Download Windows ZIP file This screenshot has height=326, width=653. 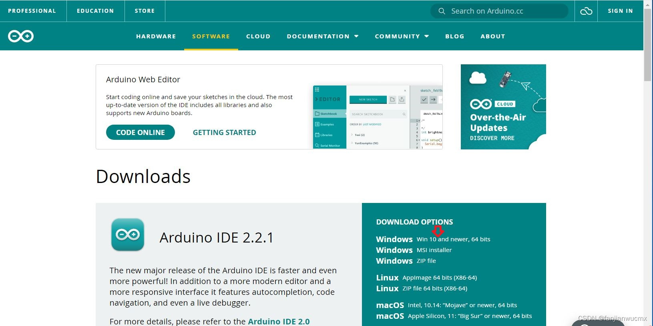(406, 261)
